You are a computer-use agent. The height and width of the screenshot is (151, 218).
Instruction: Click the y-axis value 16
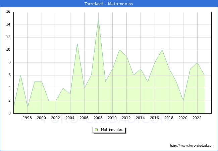coord(8,11)
